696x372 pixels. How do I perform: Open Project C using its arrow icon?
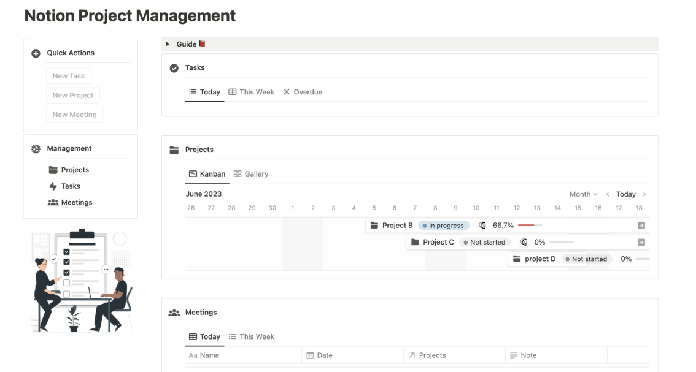coord(641,242)
